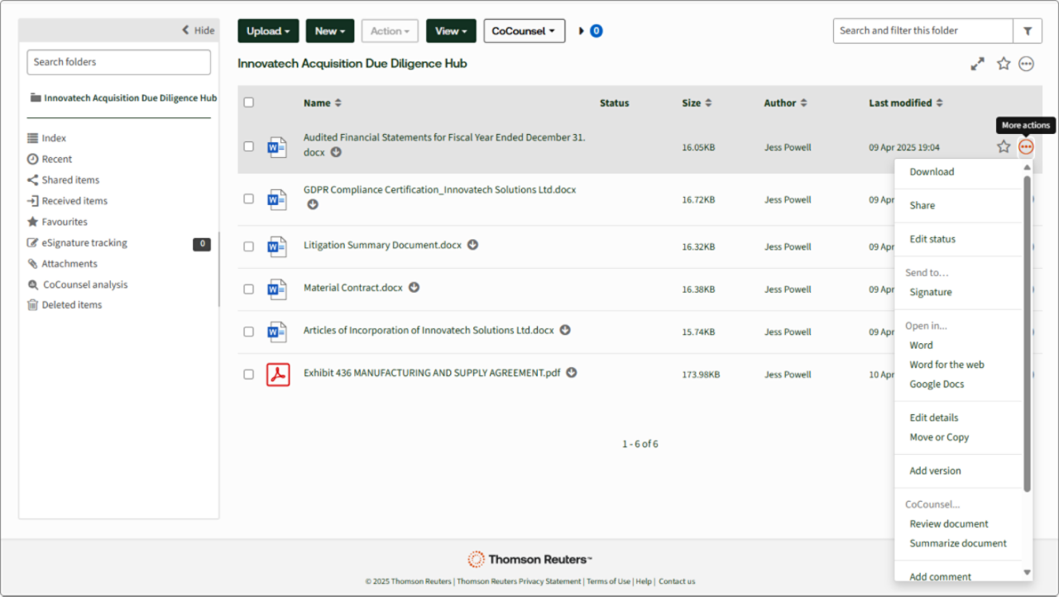
Task: Tick the select-all checkbox in header
Action: 249,103
